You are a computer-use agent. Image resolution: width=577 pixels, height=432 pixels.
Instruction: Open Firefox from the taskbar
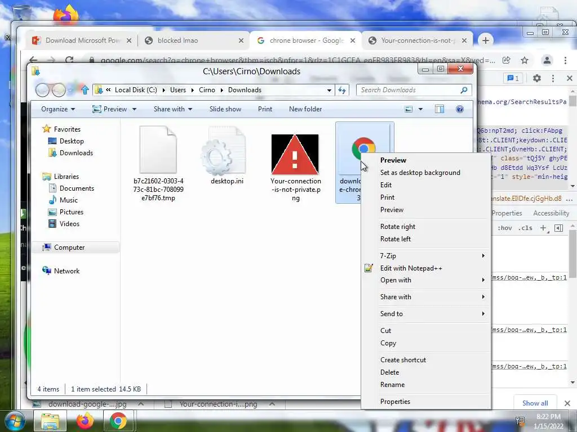(85, 421)
